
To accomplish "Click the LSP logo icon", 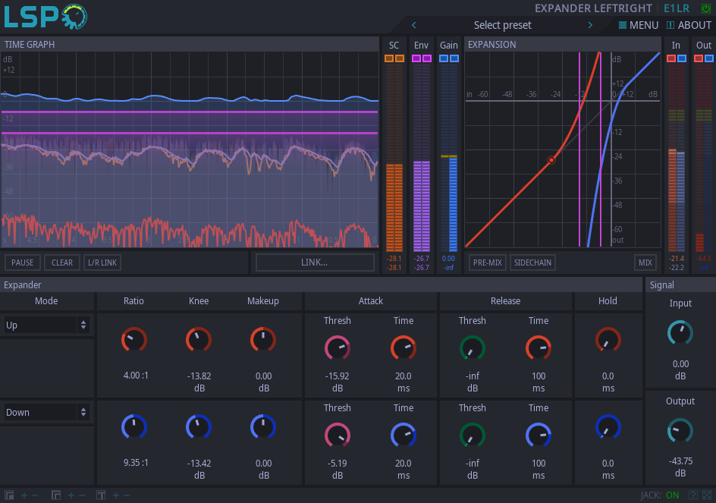I will (46, 17).
